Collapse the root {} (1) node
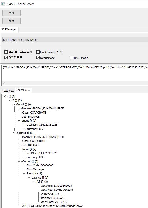This screenshot has width=148, height=208. [x=5, y=96]
